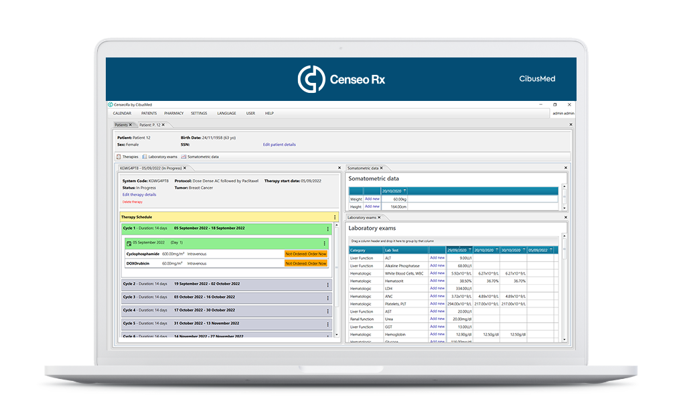This screenshot has width=681, height=411.
Task: Open Cycle 1 three-dot options menu
Action: 327,229
